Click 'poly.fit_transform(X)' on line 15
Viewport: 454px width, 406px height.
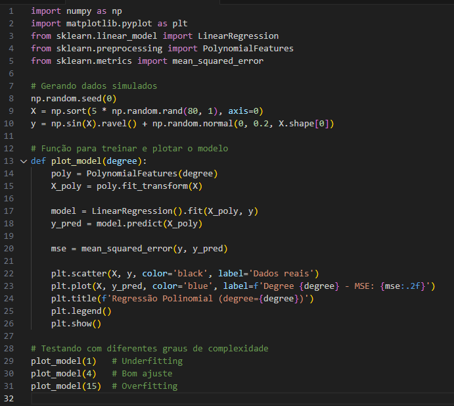(149, 186)
